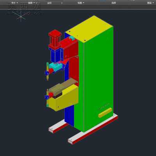Select the cyan upper electrode holder block
The image size is (156, 156).
coord(55,67)
